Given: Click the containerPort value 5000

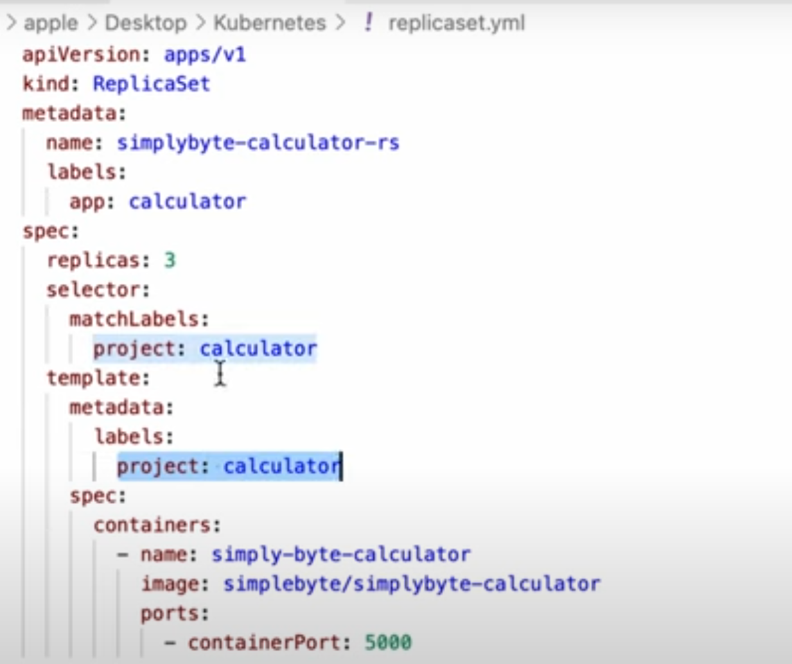Looking at the screenshot, I should click(388, 642).
